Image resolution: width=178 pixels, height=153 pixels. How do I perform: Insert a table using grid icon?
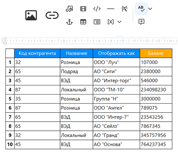click(x=83, y=22)
